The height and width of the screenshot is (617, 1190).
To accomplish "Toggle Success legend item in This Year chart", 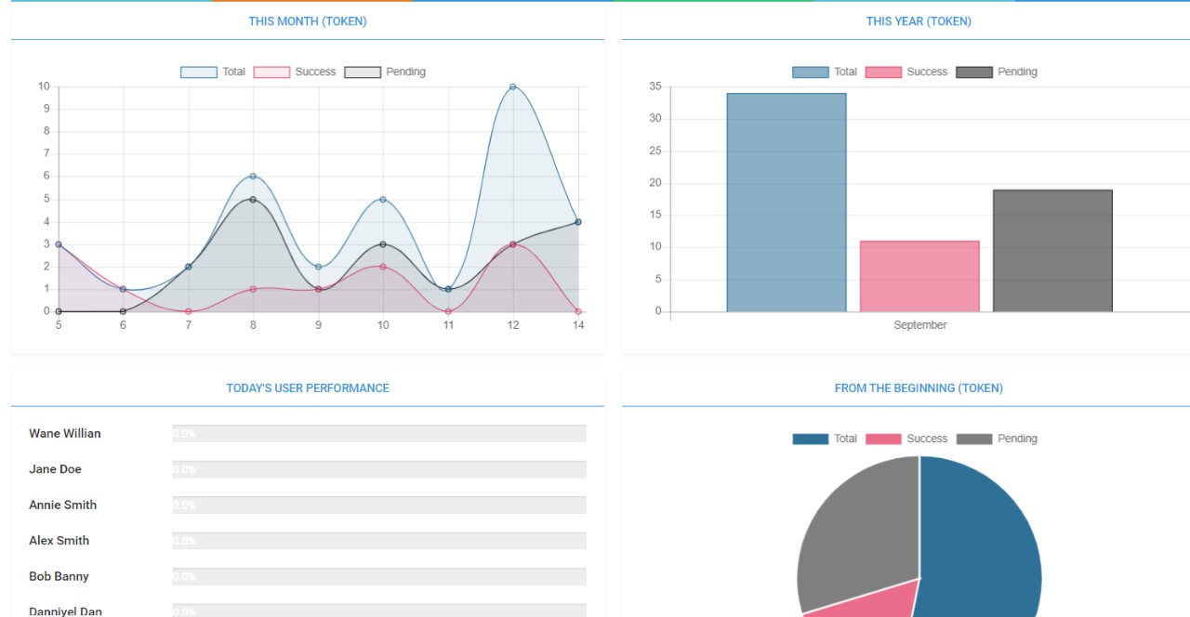I will pyautogui.click(x=906, y=72).
